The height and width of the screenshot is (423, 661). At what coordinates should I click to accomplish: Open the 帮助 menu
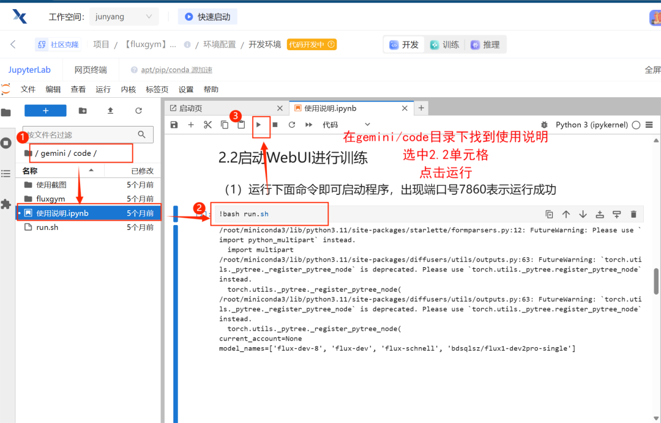click(211, 89)
